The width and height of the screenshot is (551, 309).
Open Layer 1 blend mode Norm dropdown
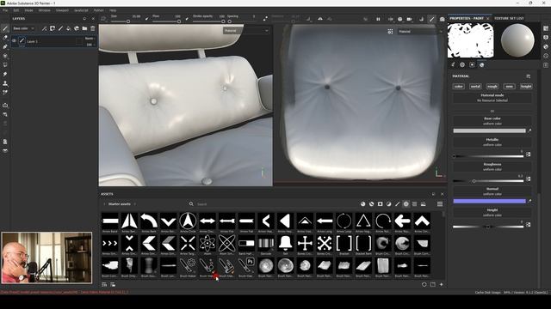(90, 38)
